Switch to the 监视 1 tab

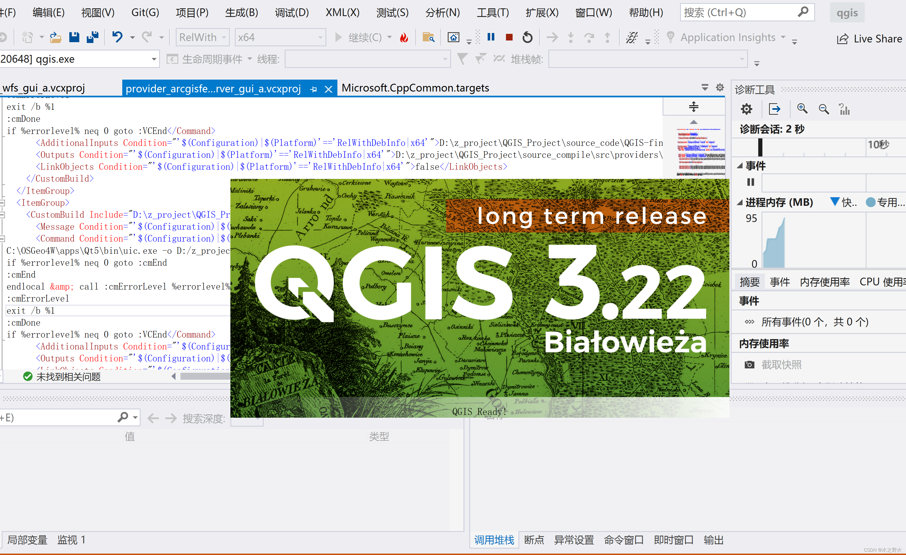pos(71,540)
